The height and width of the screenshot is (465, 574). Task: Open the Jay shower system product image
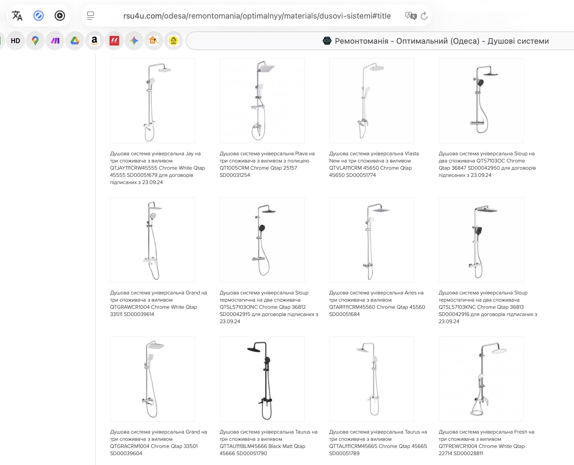(x=153, y=101)
